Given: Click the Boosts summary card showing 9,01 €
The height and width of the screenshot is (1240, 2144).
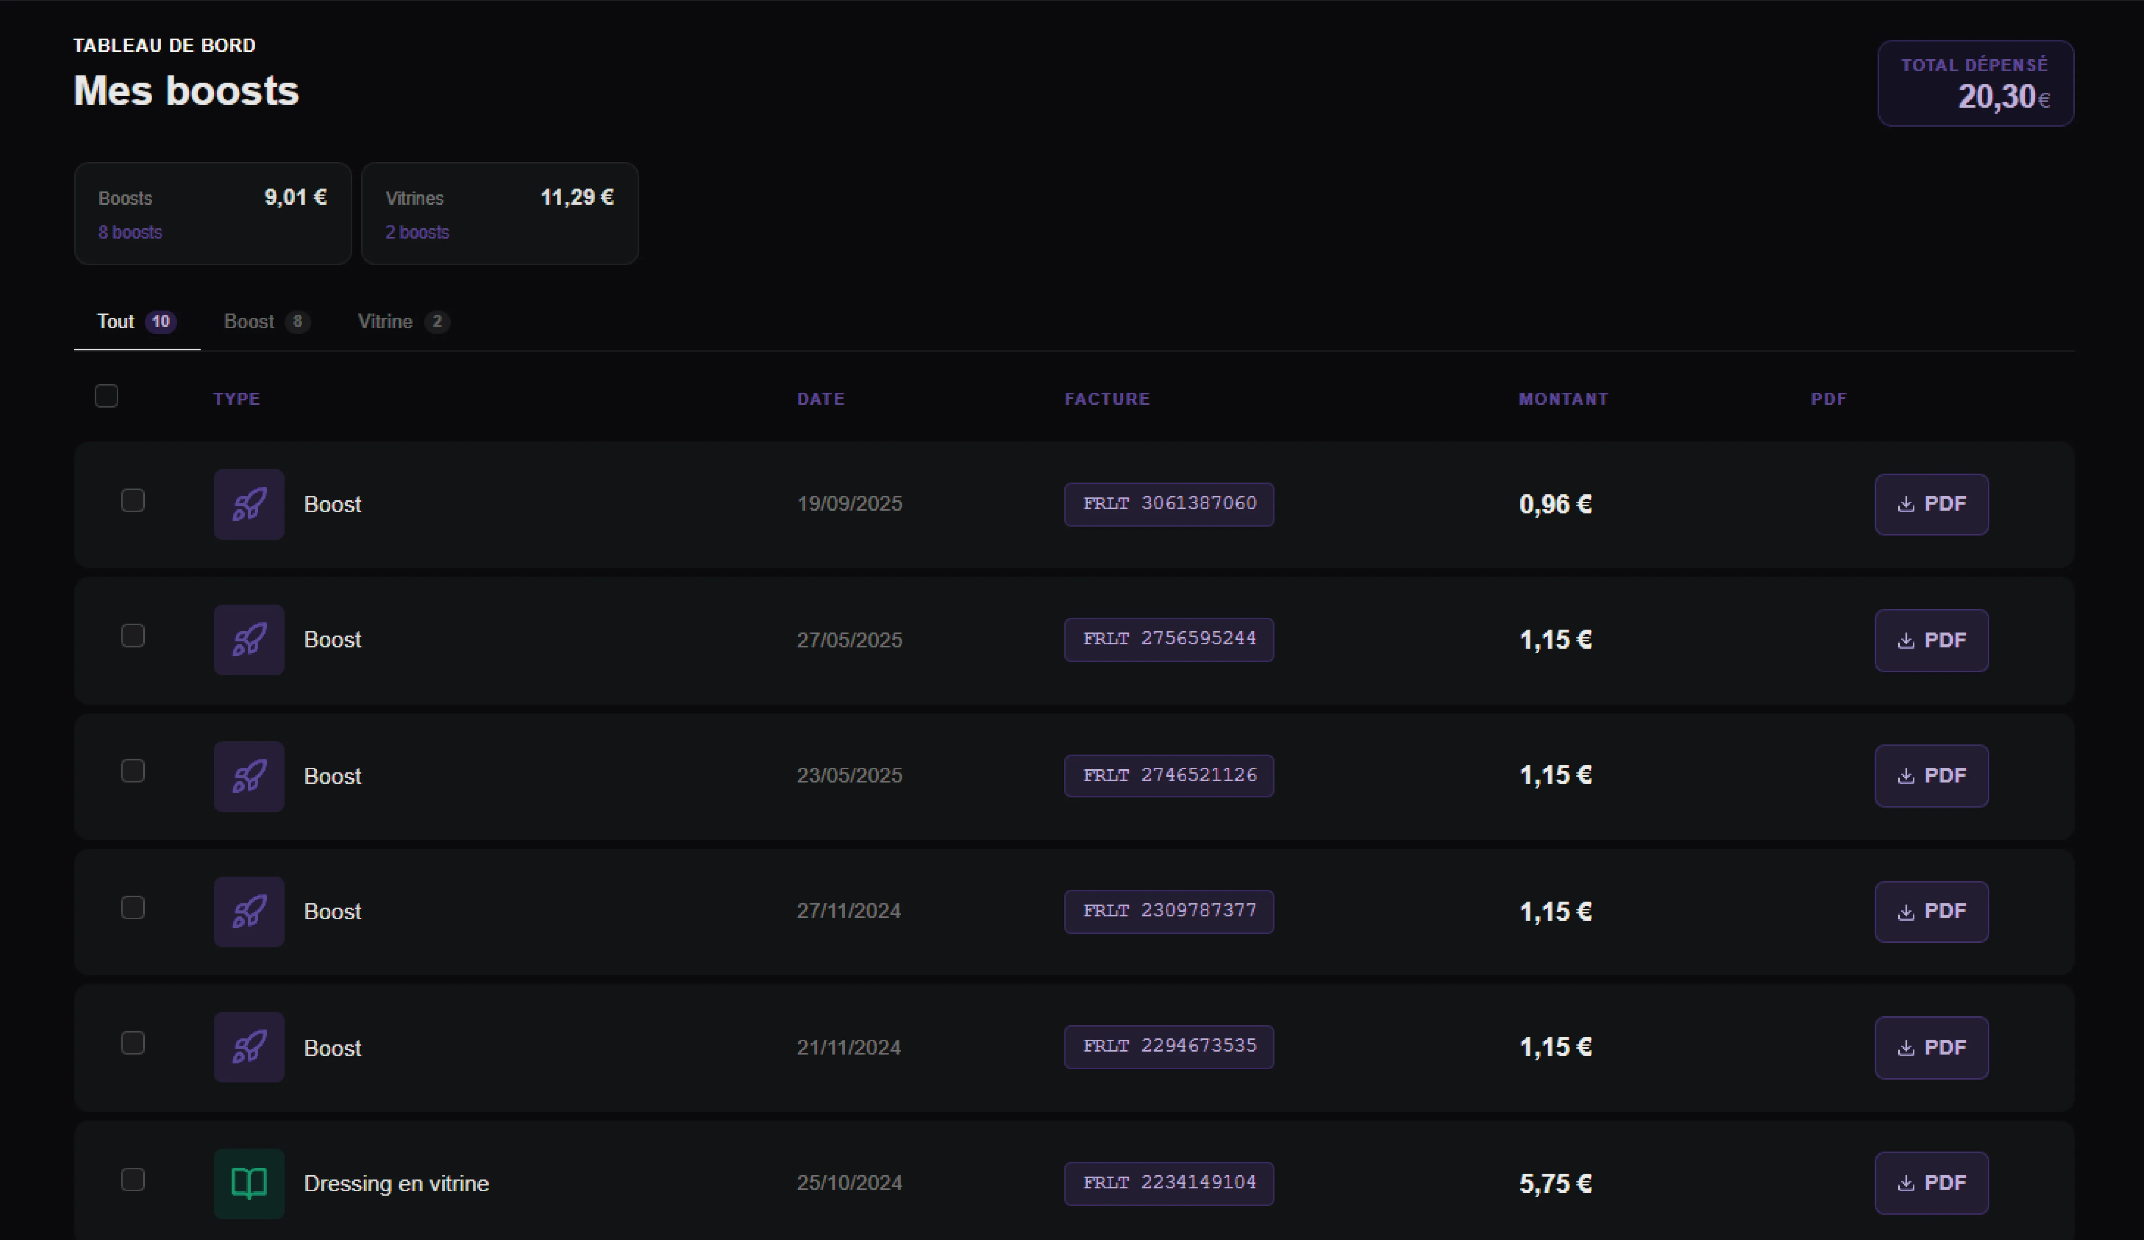Looking at the screenshot, I should (213, 213).
